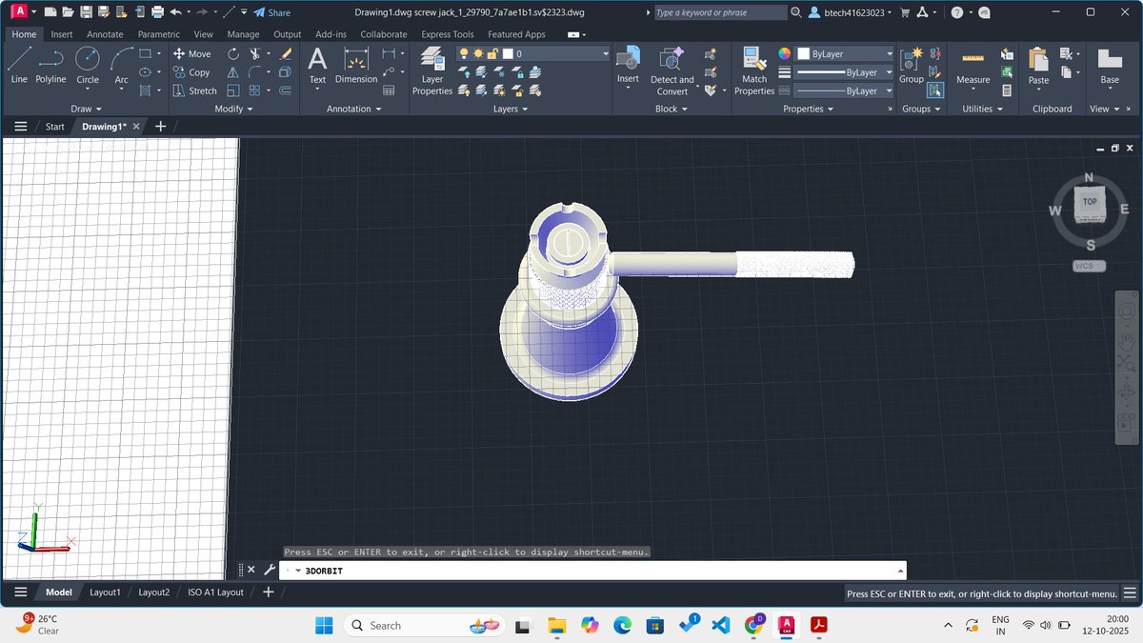Image resolution: width=1143 pixels, height=643 pixels.
Task: Select the Circle tool
Action: click(88, 65)
